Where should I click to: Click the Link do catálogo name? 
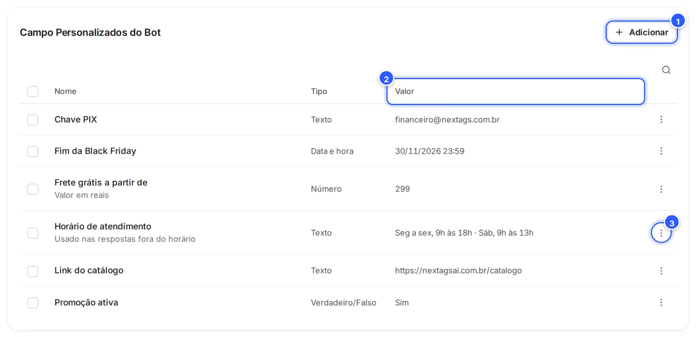coord(89,271)
